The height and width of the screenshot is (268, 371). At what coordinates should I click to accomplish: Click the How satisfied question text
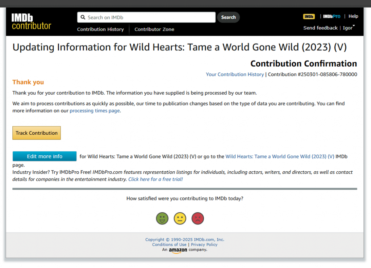tap(184, 198)
